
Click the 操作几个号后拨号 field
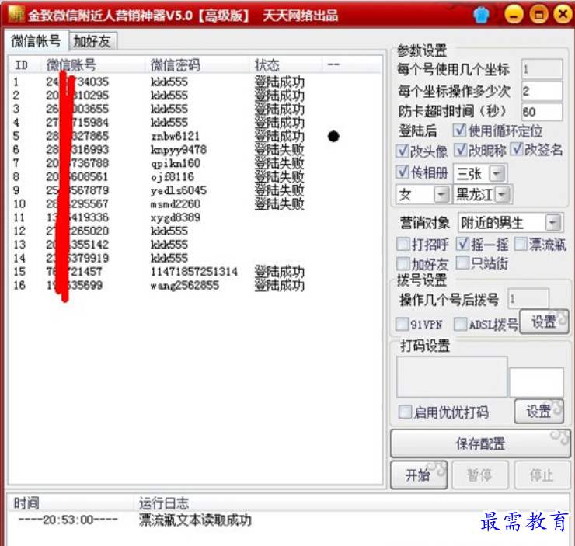pos(528,299)
